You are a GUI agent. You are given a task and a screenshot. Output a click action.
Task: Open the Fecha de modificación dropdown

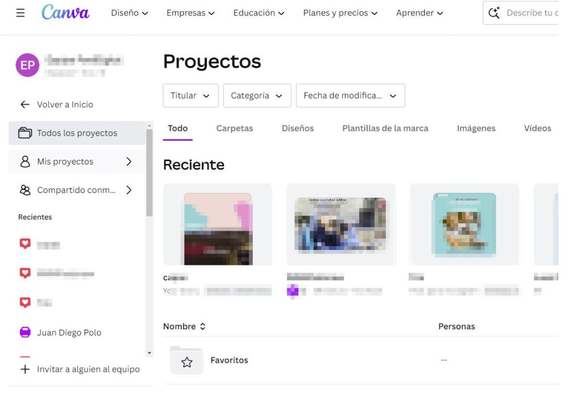[x=350, y=96]
